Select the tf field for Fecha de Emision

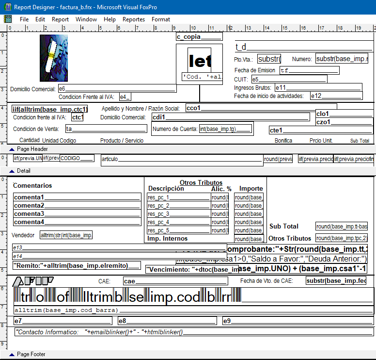pos(309,70)
